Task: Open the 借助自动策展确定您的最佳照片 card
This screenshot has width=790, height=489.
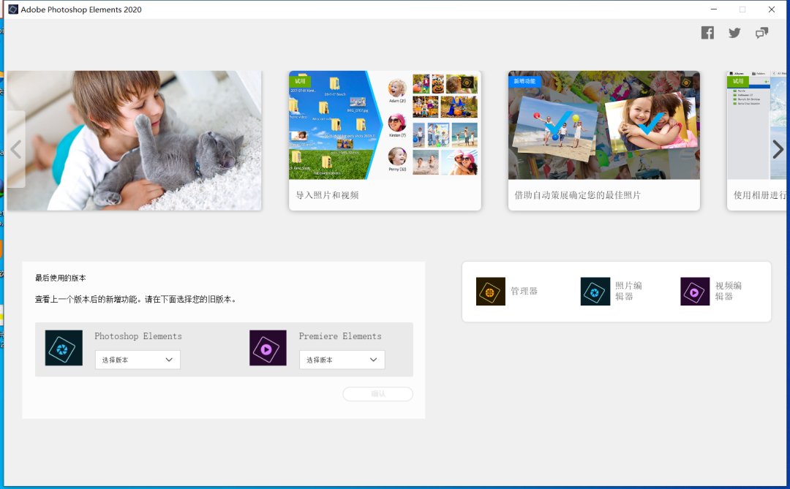Action: [603, 140]
